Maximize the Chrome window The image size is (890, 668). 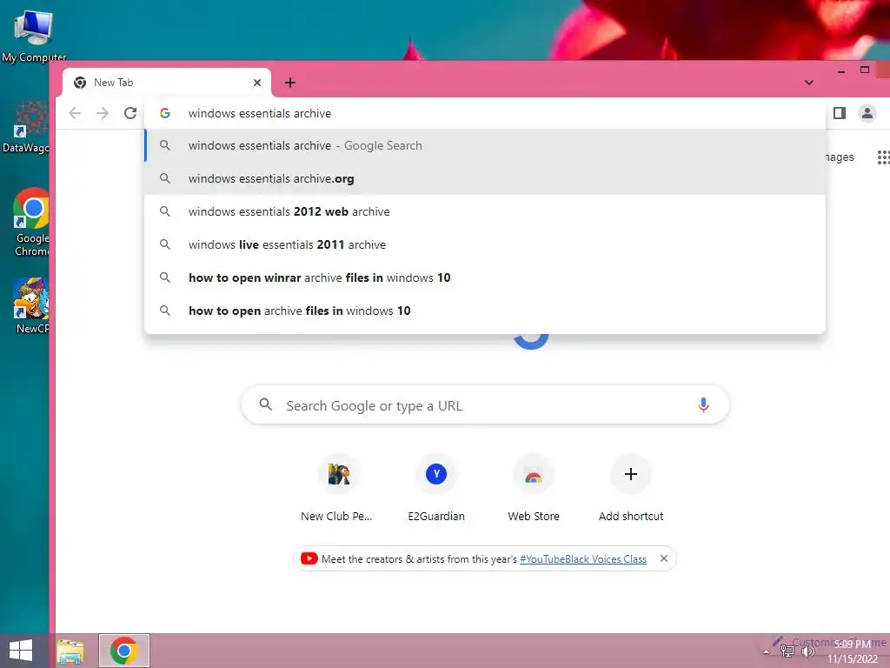(x=865, y=70)
